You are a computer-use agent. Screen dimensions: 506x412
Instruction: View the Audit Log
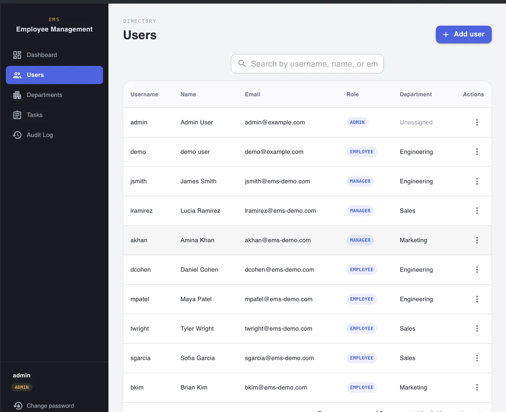[x=54, y=135]
